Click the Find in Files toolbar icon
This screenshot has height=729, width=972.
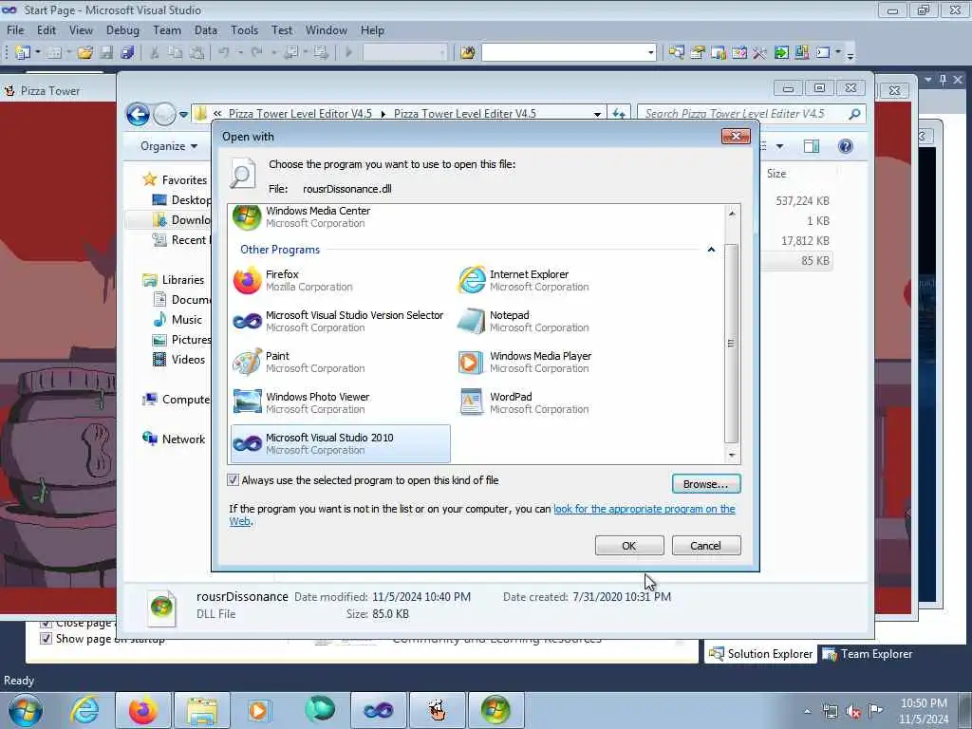(x=467, y=53)
